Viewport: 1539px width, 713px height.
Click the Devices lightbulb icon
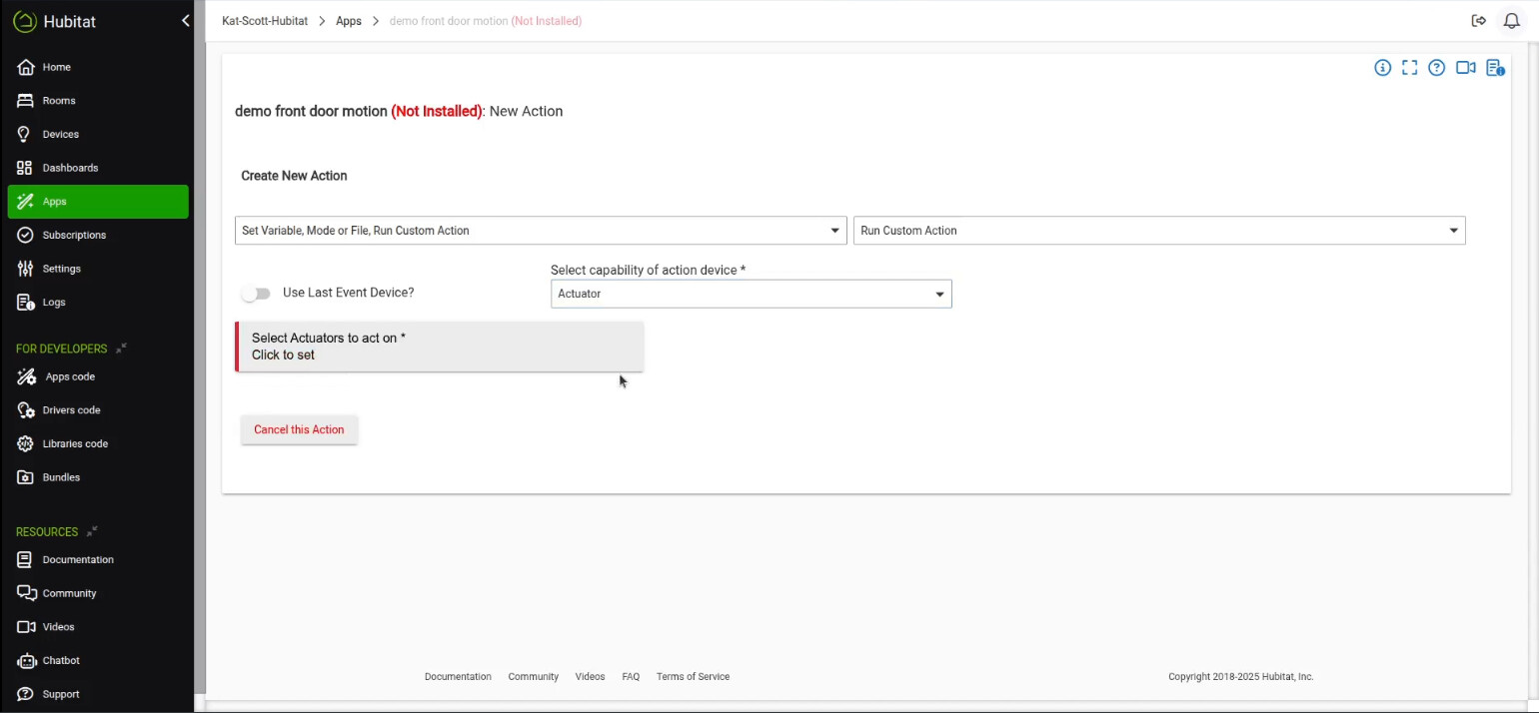tap(25, 134)
